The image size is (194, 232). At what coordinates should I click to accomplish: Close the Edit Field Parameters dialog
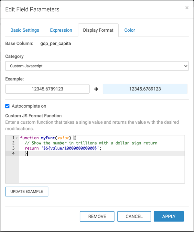[x=187, y=8]
